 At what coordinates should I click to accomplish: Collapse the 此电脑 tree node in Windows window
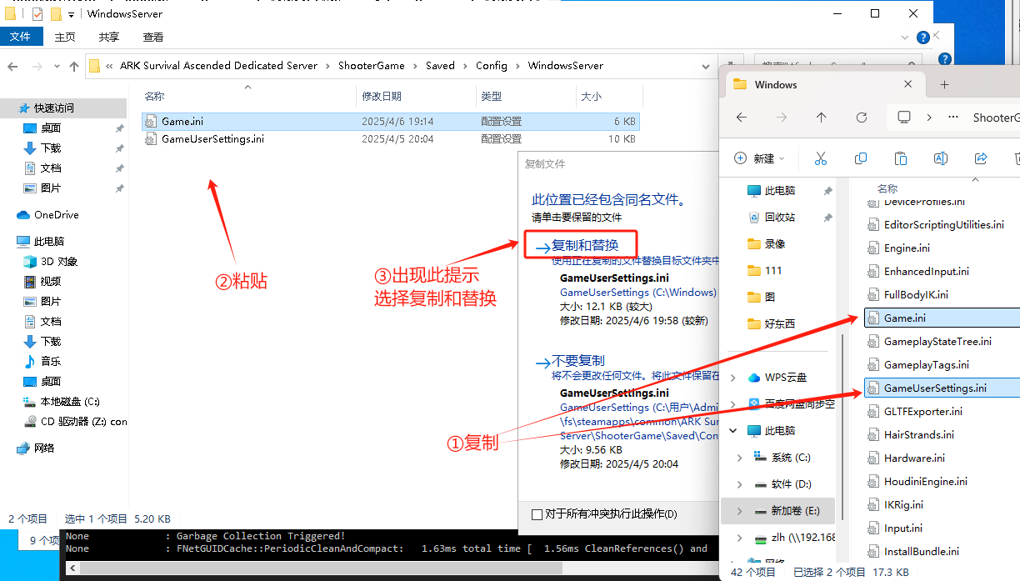point(732,431)
